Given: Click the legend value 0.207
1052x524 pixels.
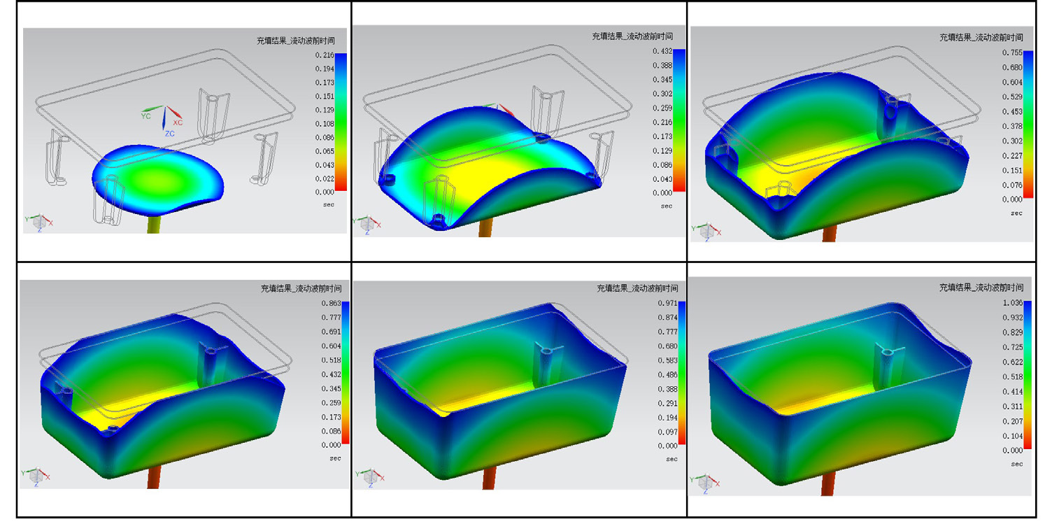Looking at the screenshot, I should tap(1012, 421).
